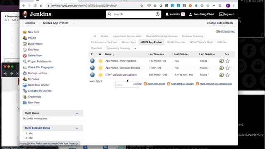Switch to NGINX Service Mesh tab
Viewport: 265px width, 149px height.
[x=201, y=42]
